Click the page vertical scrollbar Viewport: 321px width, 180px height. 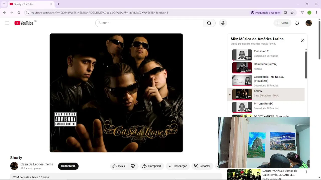click(319, 40)
